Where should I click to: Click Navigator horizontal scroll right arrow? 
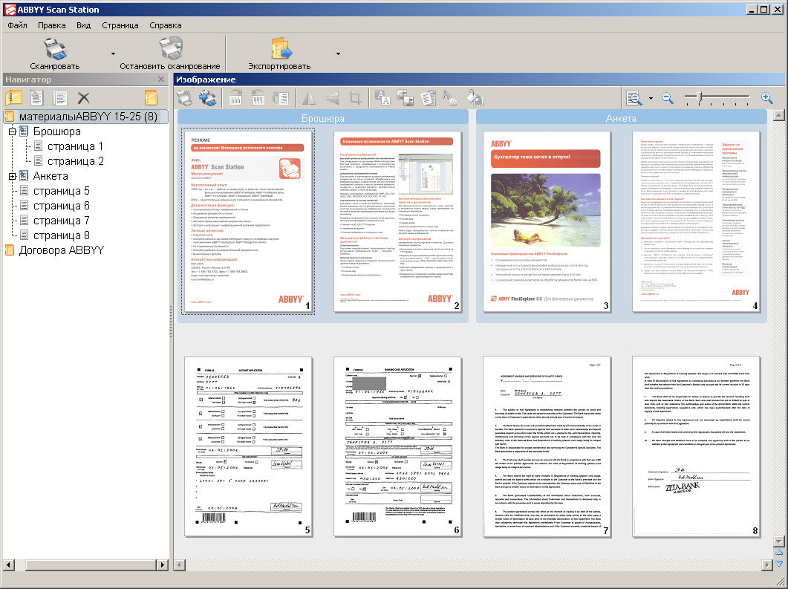(x=163, y=565)
